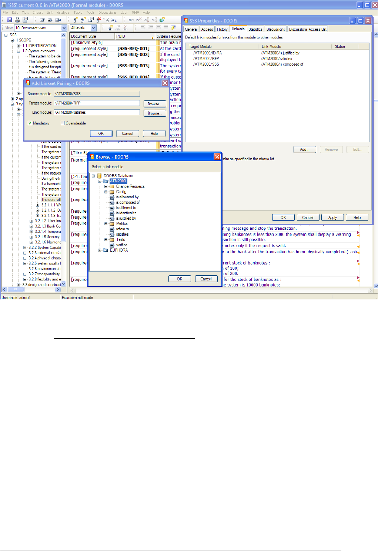Click the Metrics folder icon in Browse
Image resolution: width=378 pixels, height=551 pixels.
coord(112,224)
